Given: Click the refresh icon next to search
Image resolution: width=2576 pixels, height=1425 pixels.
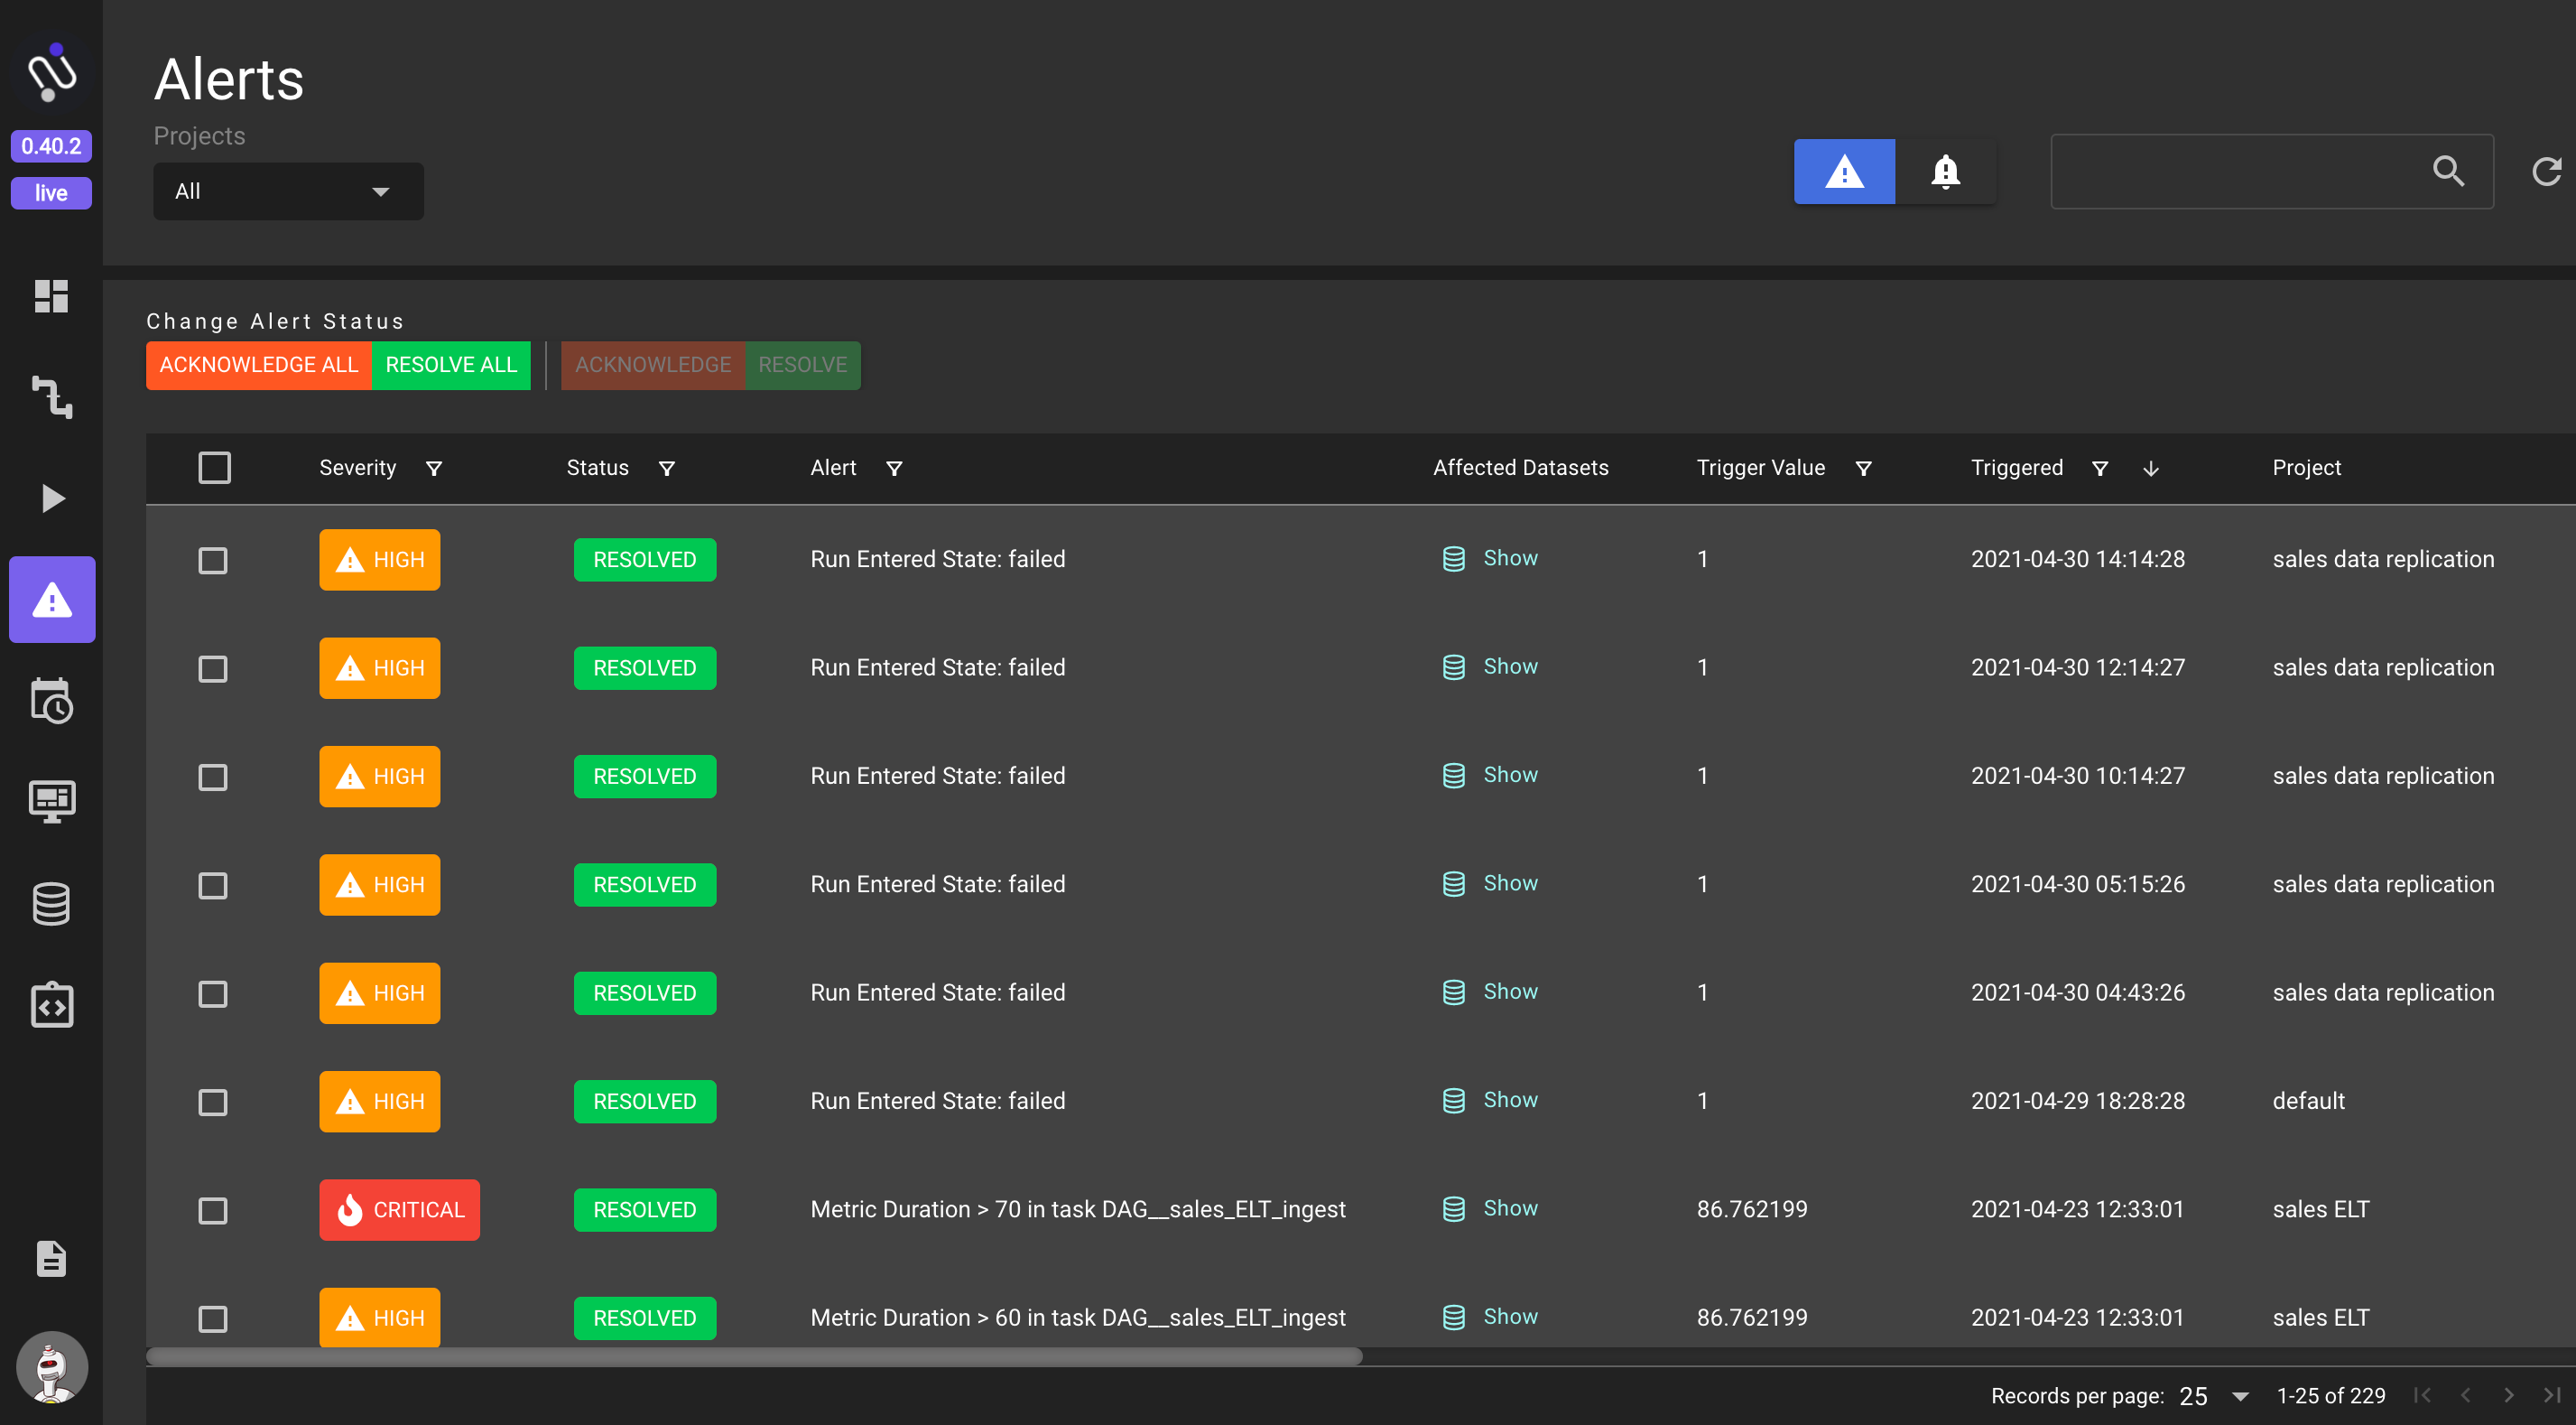Looking at the screenshot, I should [x=2546, y=171].
